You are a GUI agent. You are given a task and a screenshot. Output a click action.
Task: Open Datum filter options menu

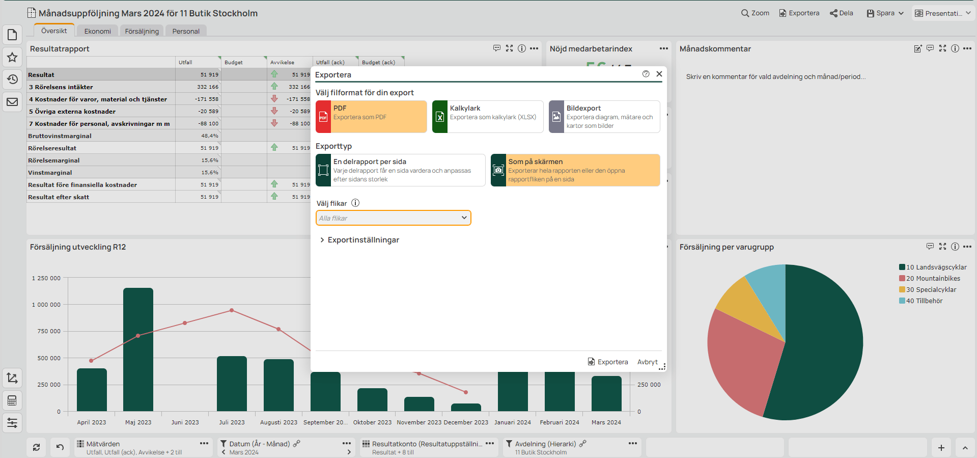point(347,443)
